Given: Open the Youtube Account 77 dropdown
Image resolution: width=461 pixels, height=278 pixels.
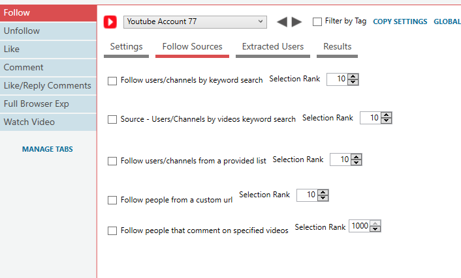Looking at the screenshot, I should tap(195, 22).
